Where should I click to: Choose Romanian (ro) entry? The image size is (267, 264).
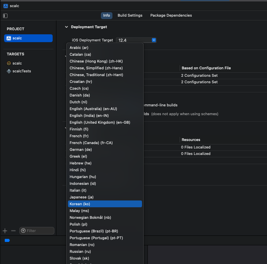click(105, 245)
